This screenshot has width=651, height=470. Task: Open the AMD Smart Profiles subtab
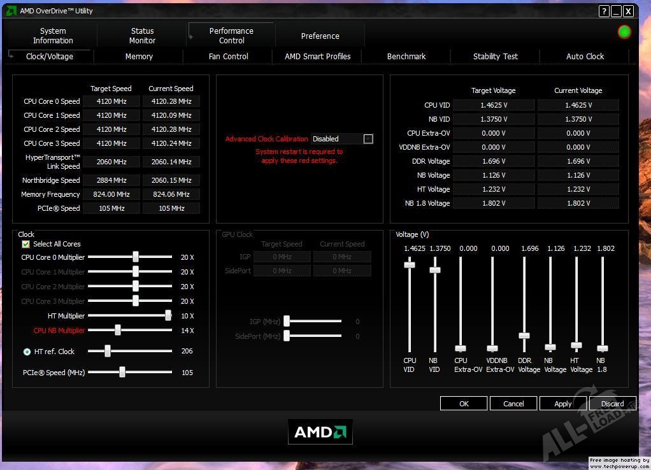point(317,57)
